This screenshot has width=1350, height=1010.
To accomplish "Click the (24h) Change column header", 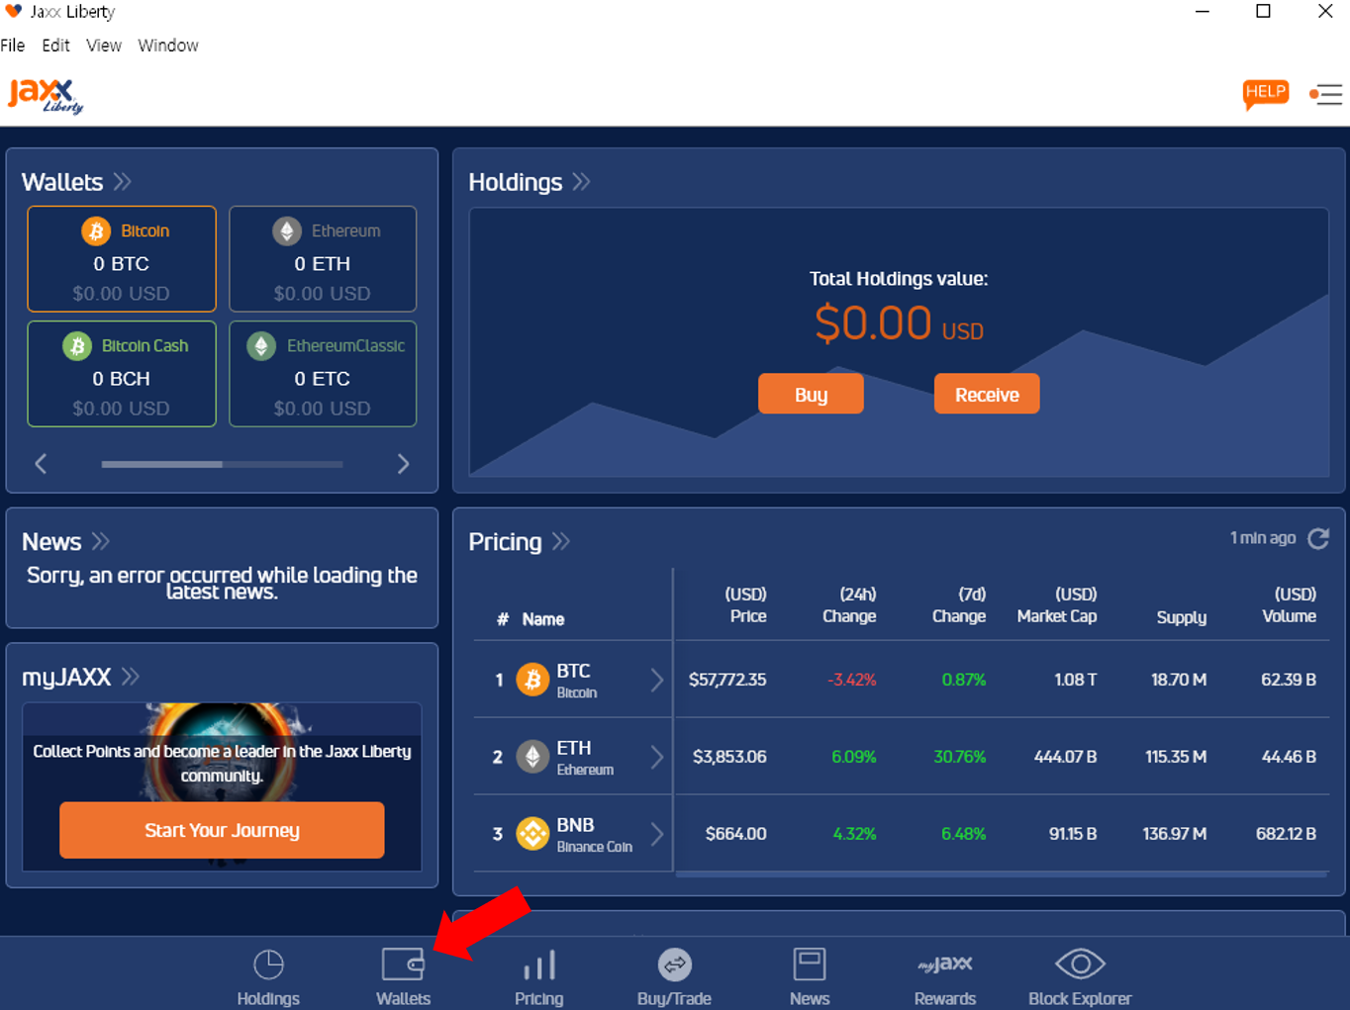I will (849, 605).
